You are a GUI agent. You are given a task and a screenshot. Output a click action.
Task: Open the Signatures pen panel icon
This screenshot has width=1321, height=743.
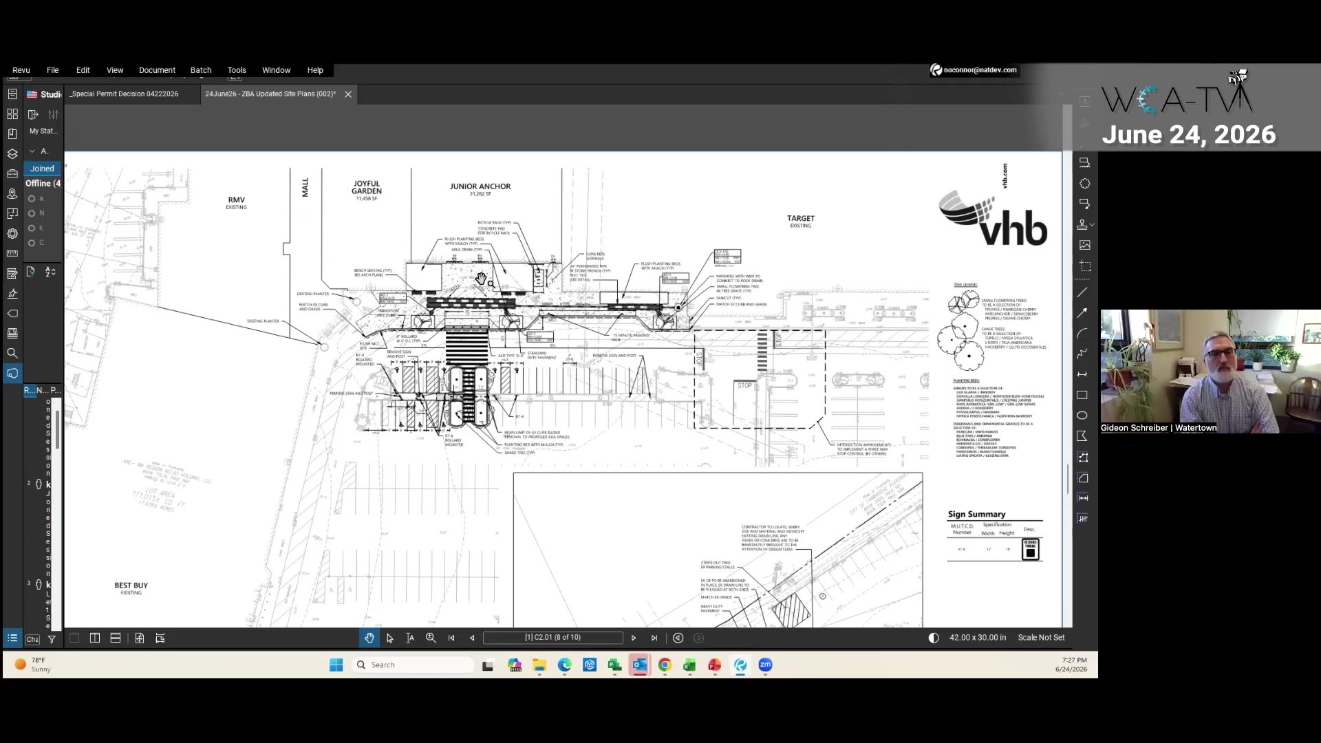[x=12, y=293]
